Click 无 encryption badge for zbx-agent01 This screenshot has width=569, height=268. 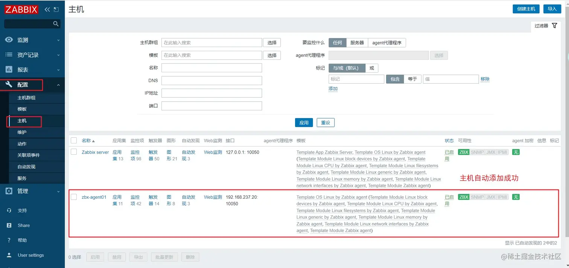[x=516, y=197]
